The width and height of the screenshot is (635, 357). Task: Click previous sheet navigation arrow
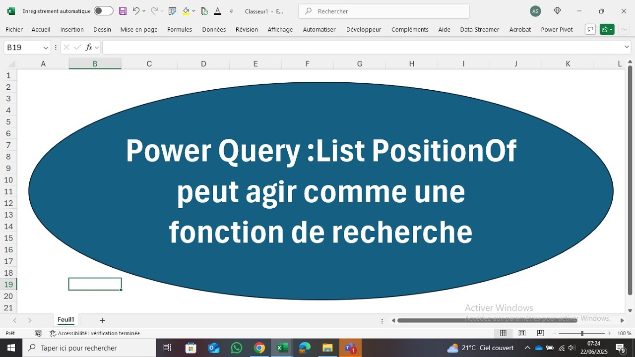(x=15, y=320)
